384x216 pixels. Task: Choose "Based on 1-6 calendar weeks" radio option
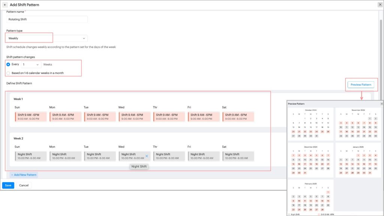pos(8,73)
